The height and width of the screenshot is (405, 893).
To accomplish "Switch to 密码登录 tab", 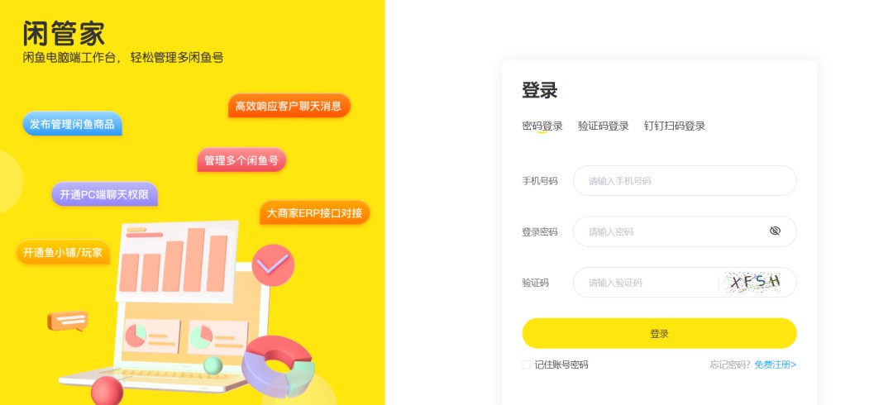I will 542,126.
